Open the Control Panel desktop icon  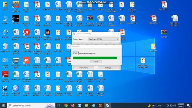tap(5, 63)
